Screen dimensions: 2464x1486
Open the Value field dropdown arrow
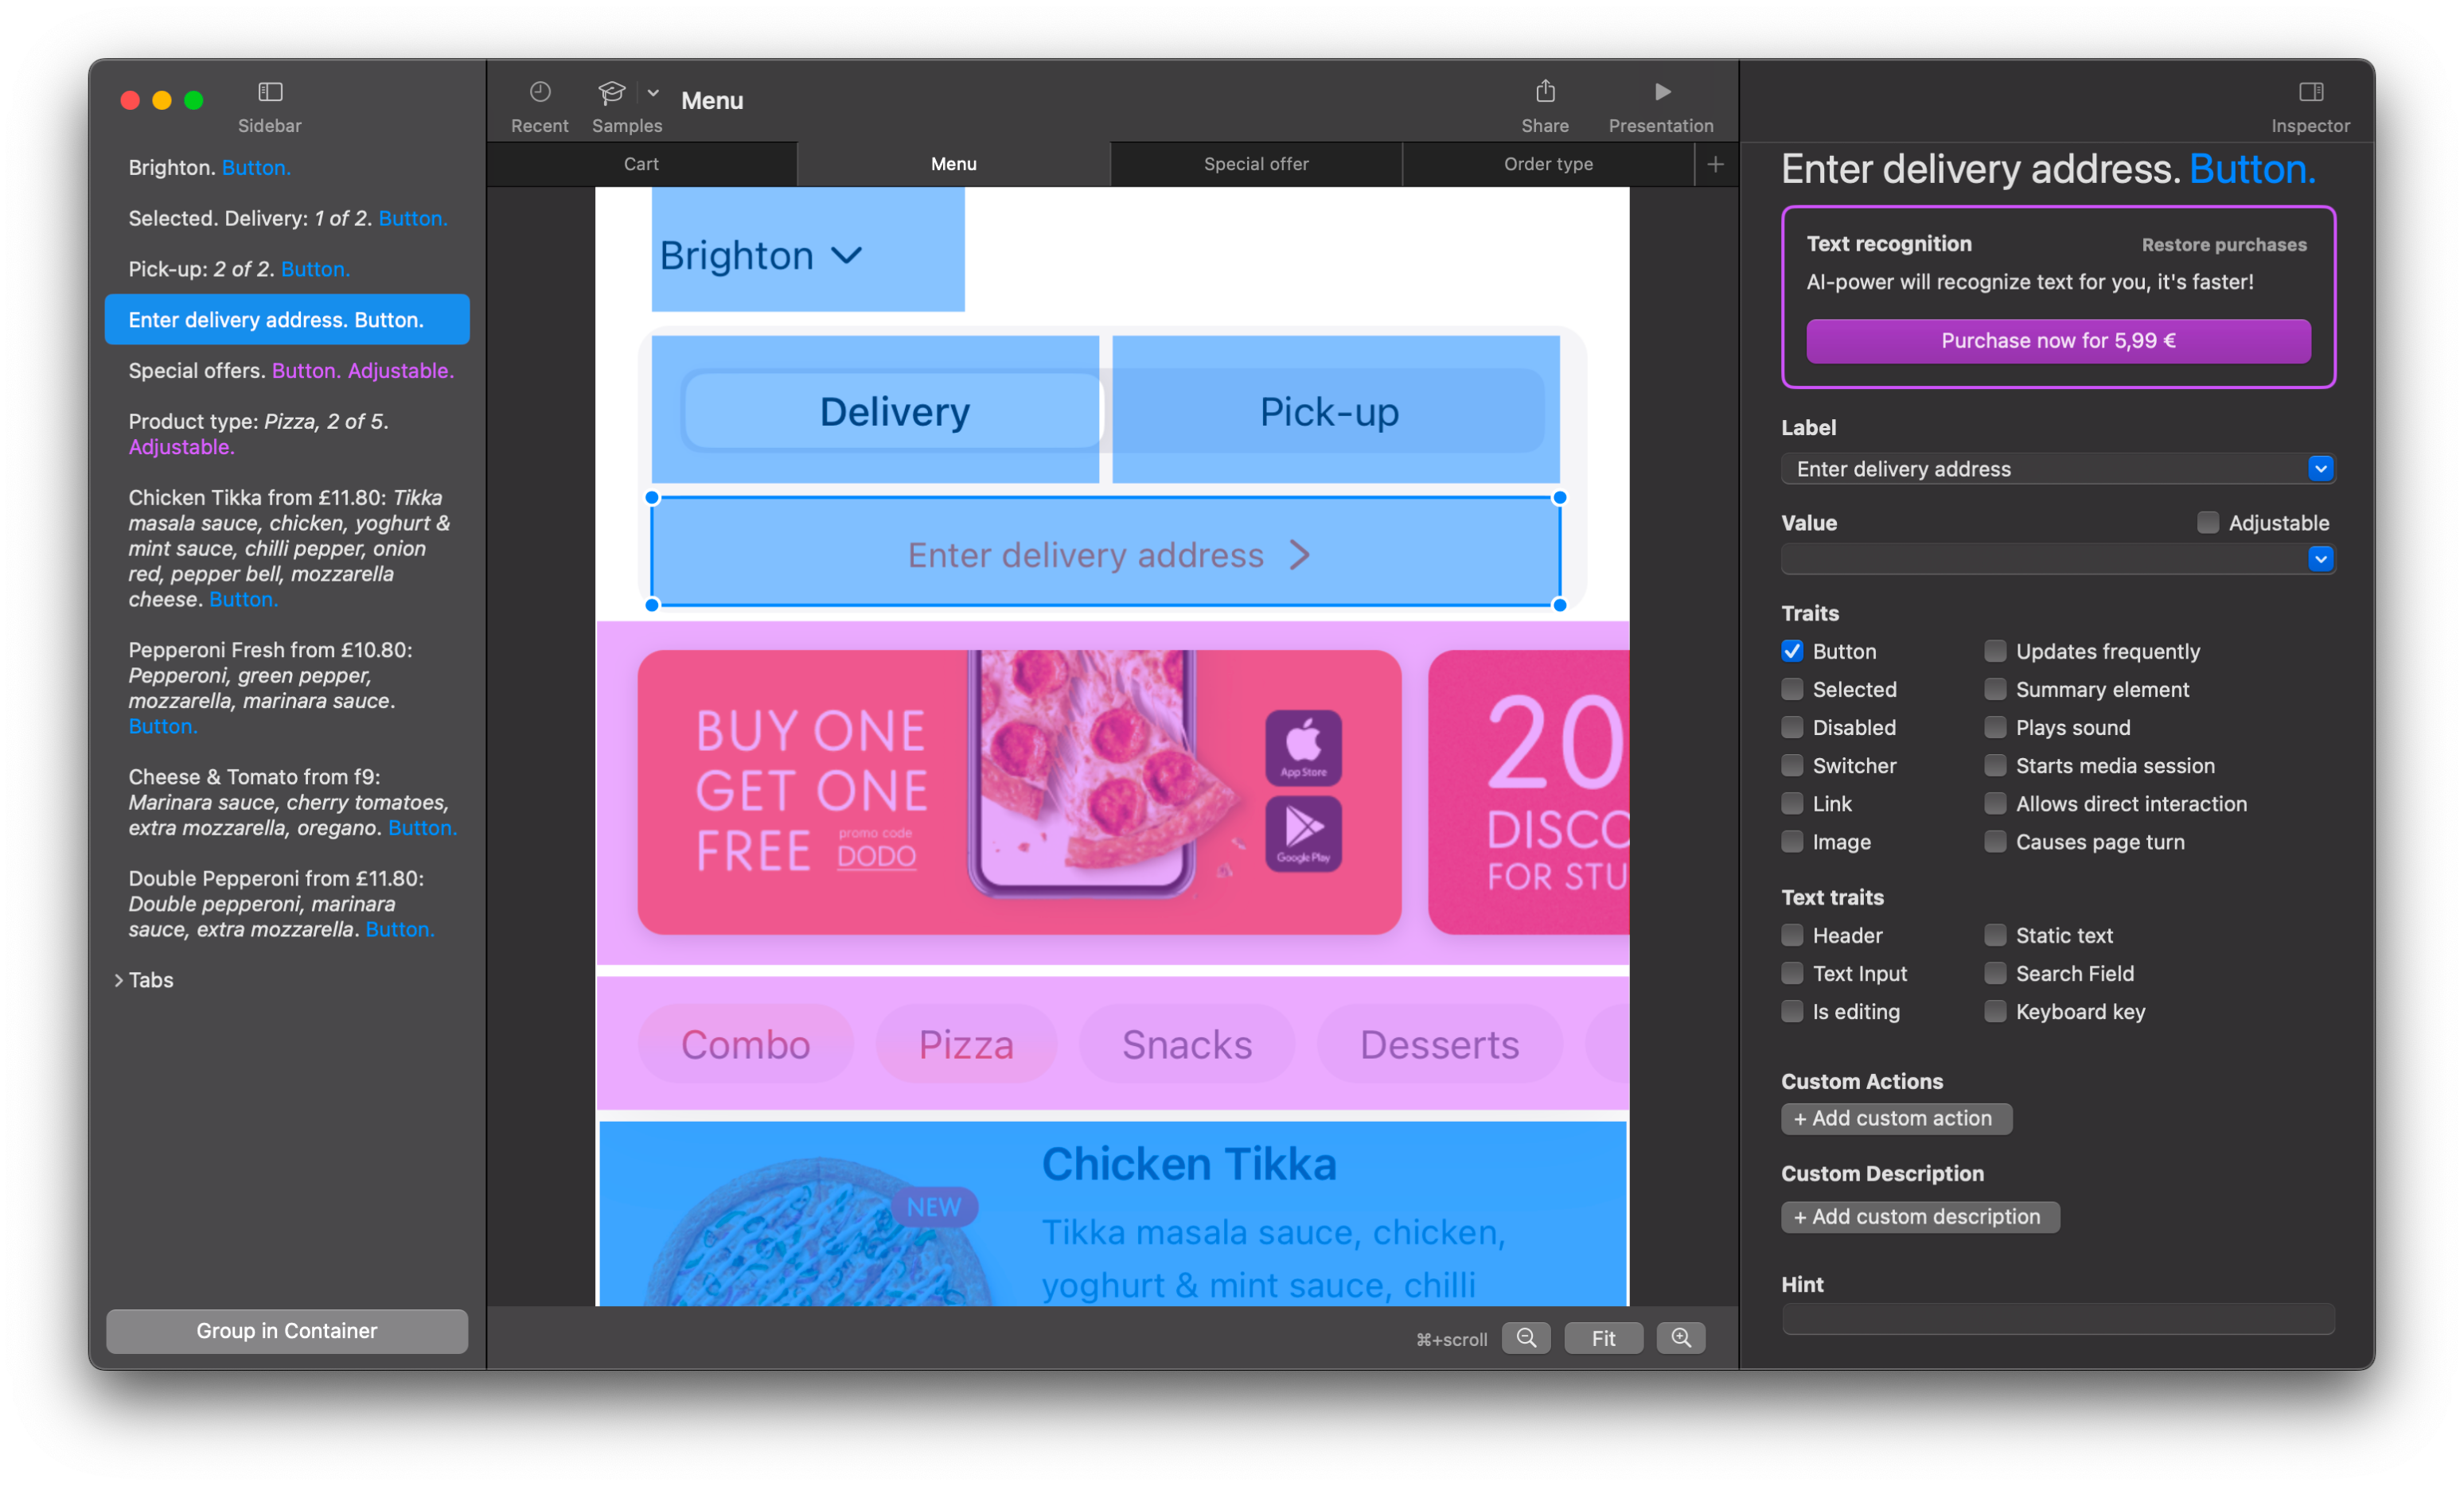coord(2320,558)
